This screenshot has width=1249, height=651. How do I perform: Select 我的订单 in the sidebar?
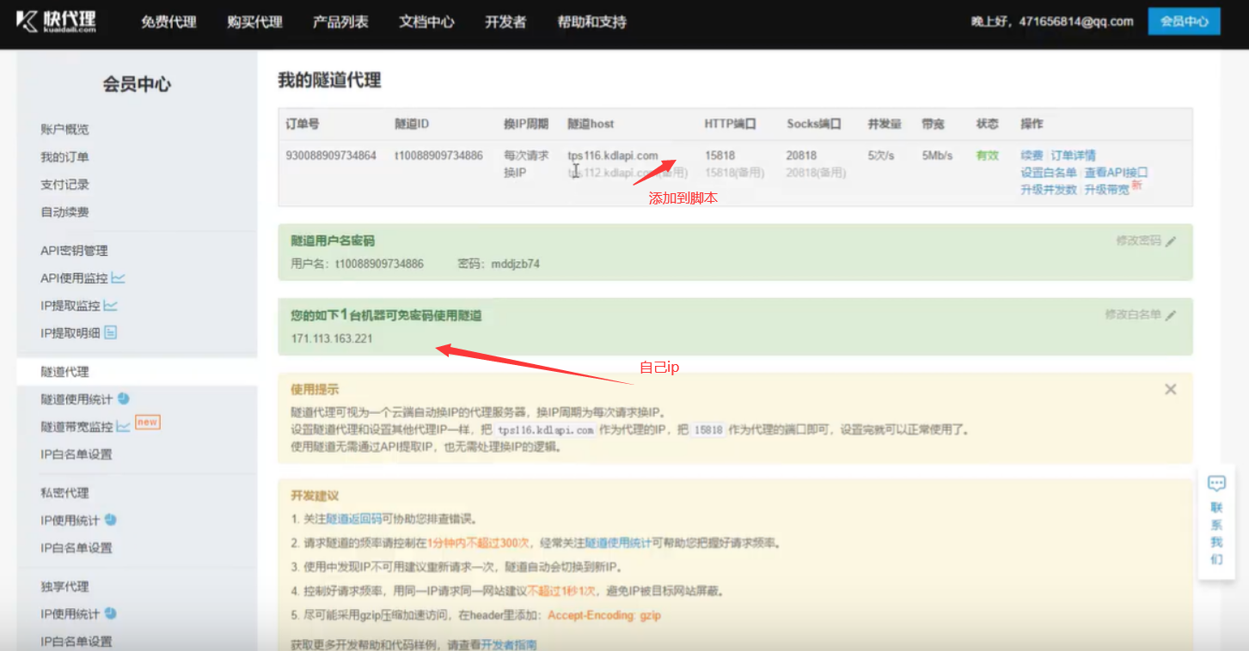coord(64,157)
